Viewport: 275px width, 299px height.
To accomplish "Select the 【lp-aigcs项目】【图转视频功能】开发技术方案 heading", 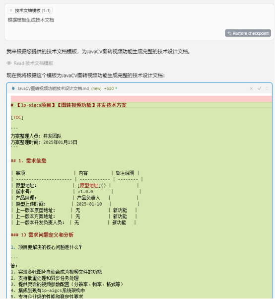I will 69,105.
